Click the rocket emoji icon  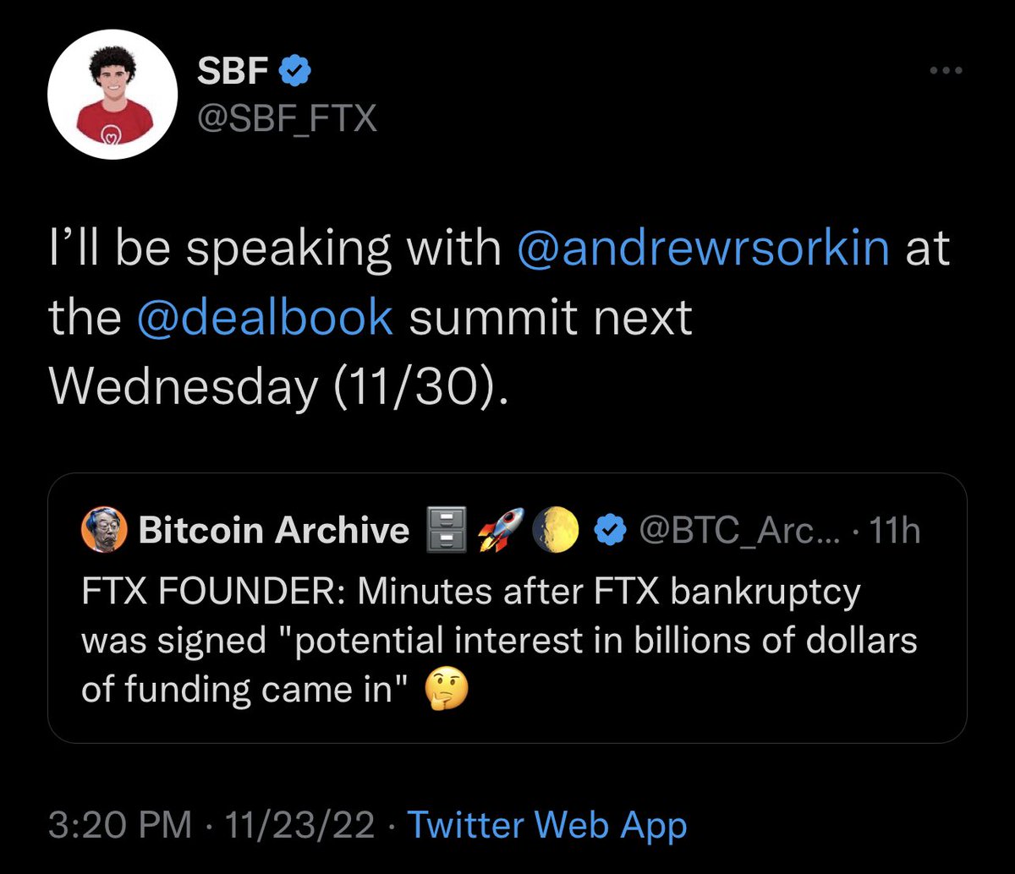(500, 530)
